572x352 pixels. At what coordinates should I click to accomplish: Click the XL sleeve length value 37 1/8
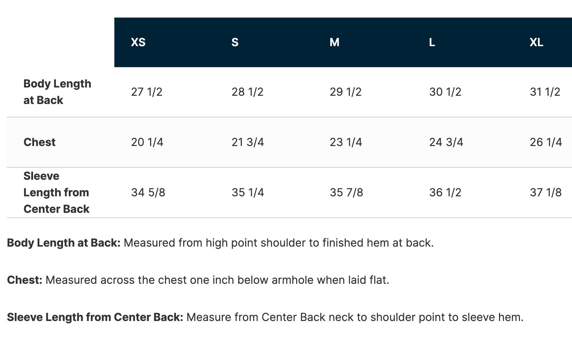pyautogui.click(x=545, y=192)
